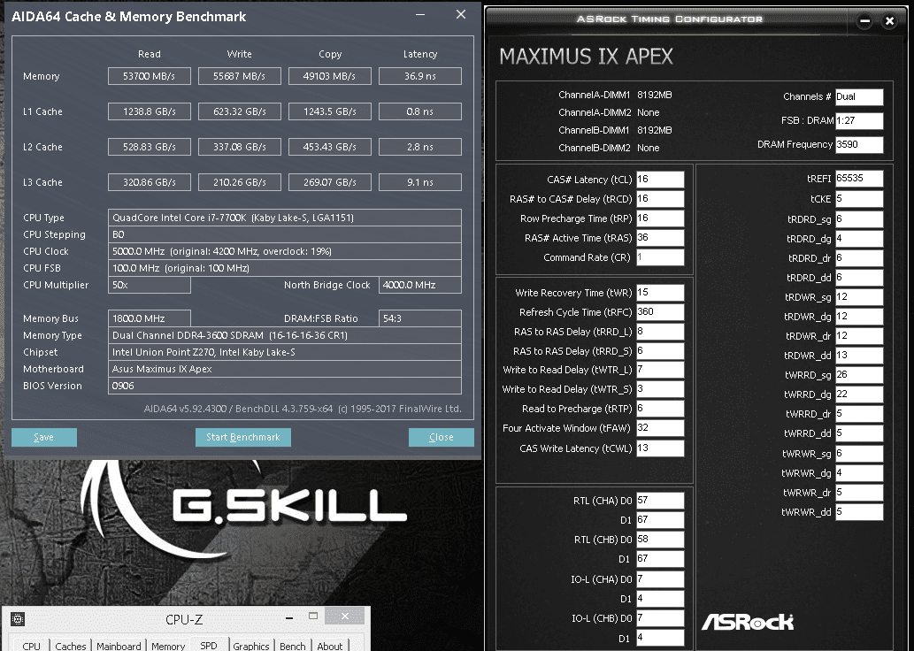Screen dimensions: 914x651
Task: Click the tRDRD_dg field
Action: [859, 238]
